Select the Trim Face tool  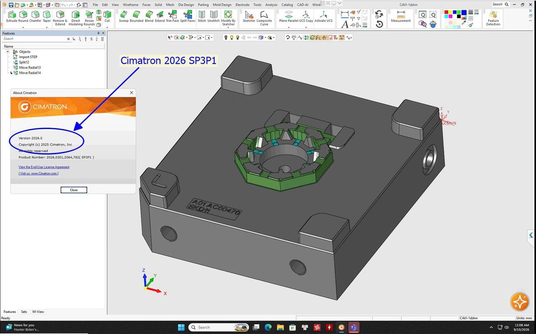point(172,17)
